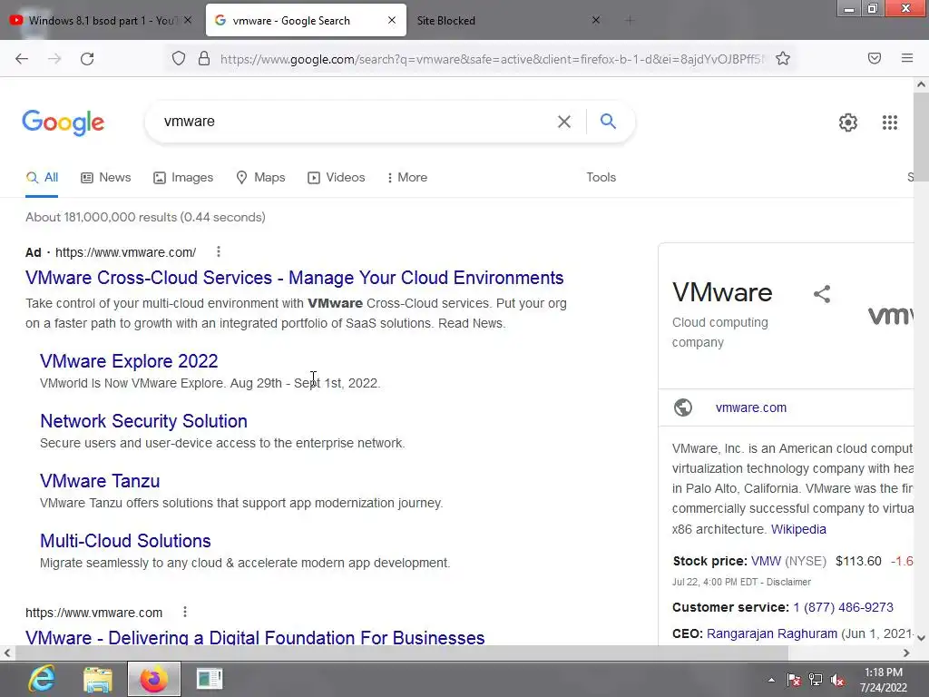Open options dots beside the ad URL
This screenshot has height=697, width=929.
click(219, 252)
